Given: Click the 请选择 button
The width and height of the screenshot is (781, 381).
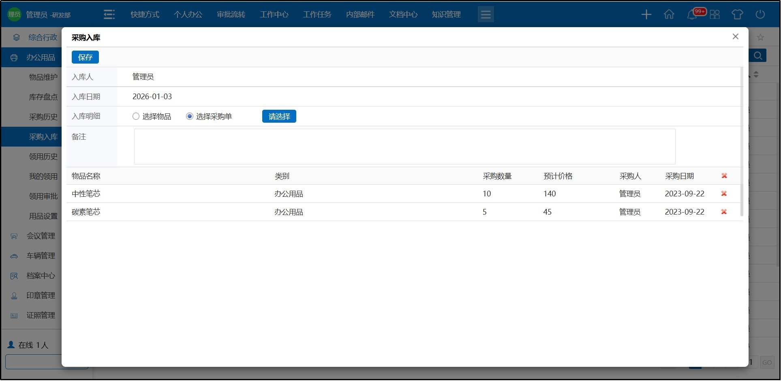Looking at the screenshot, I should 279,117.
